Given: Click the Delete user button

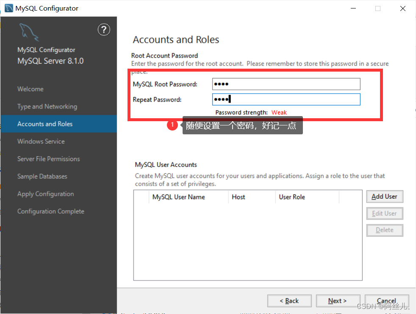Looking at the screenshot, I should [x=384, y=230].
